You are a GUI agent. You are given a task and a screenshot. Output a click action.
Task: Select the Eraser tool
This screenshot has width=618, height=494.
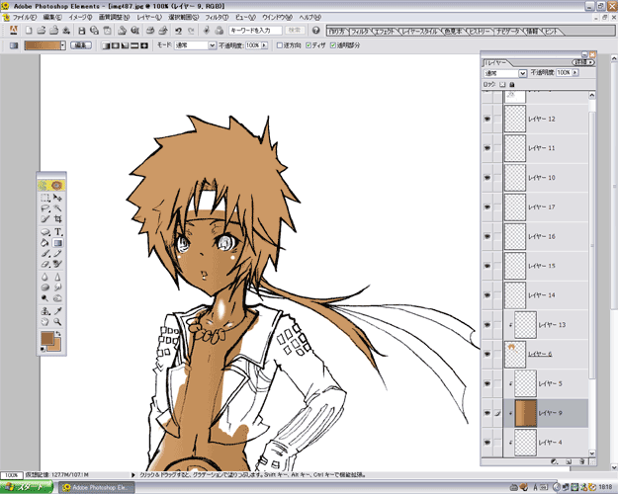[45, 264]
